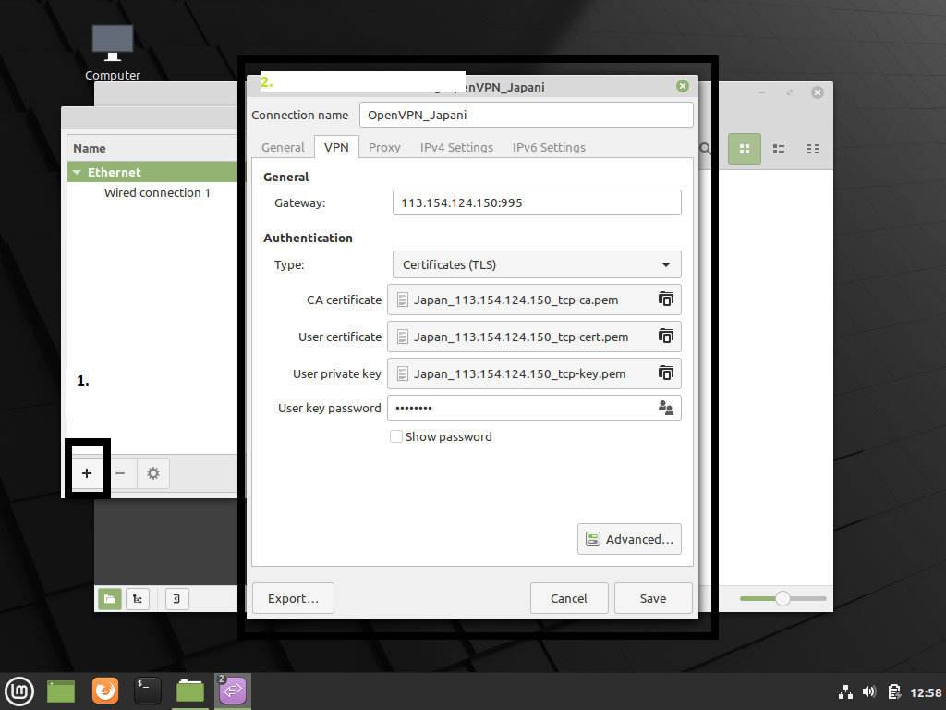Click the Gateway address input field

pyautogui.click(x=537, y=202)
